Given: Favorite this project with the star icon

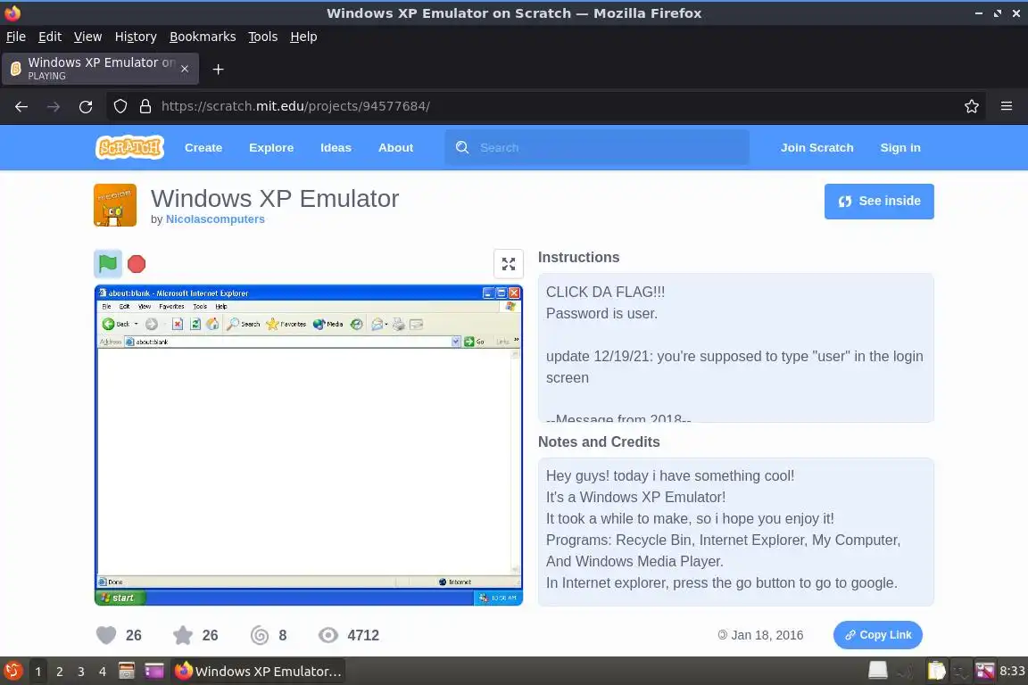Looking at the screenshot, I should click(183, 634).
